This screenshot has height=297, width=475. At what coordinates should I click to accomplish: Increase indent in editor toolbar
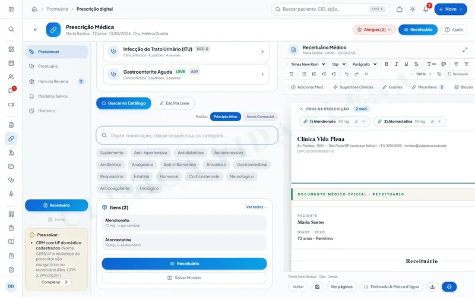pos(324,74)
